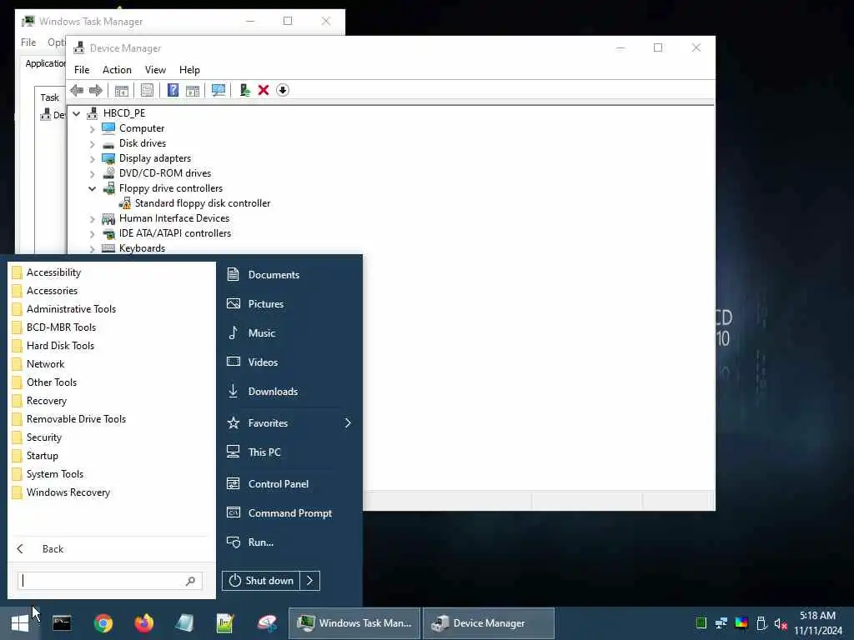854x640 pixels.
Task: Open the View menu in Device Manager
Action: tap(155, 70)
